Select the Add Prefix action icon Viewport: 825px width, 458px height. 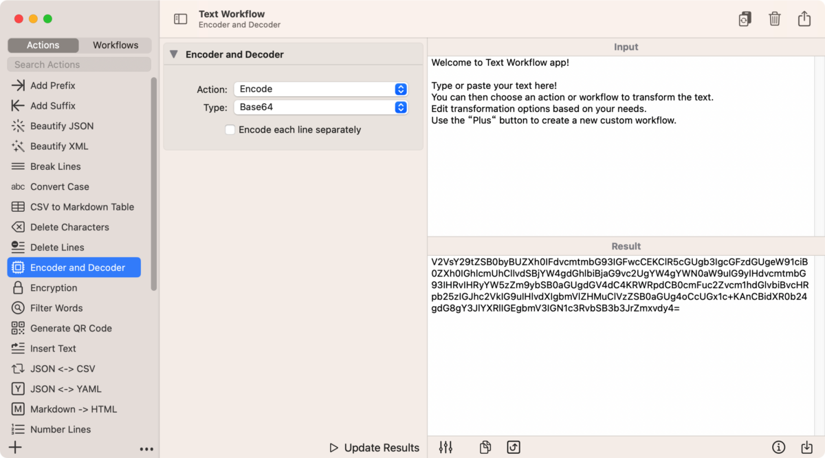18,85
